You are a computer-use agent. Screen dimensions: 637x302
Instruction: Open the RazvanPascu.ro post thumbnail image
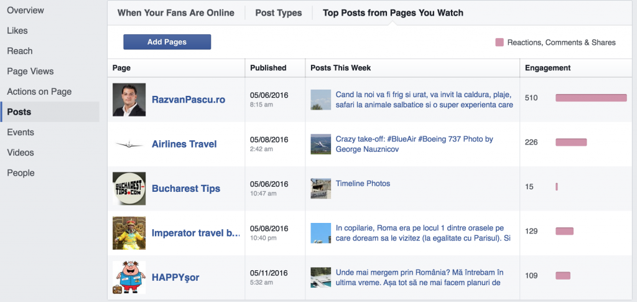(x=320, y=100)
